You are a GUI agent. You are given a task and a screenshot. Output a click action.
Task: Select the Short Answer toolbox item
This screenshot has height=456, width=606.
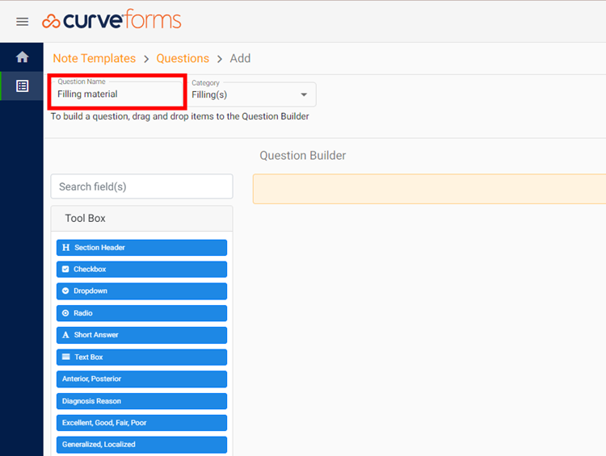click(x=142, y=335)
